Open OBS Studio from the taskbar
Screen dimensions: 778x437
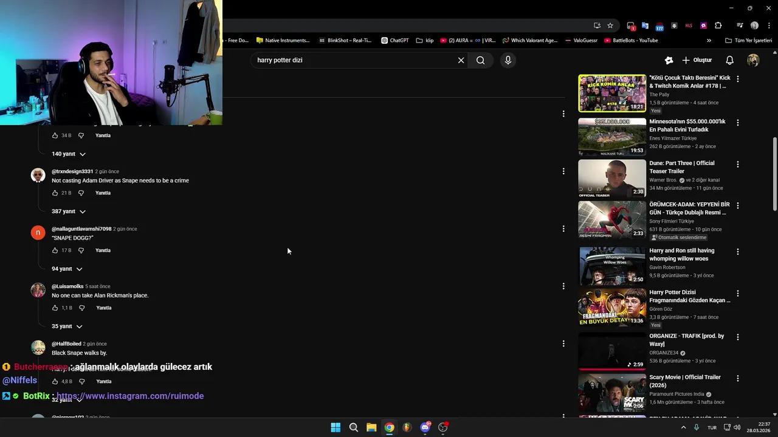pyautogui.click(x=443, y=427)
